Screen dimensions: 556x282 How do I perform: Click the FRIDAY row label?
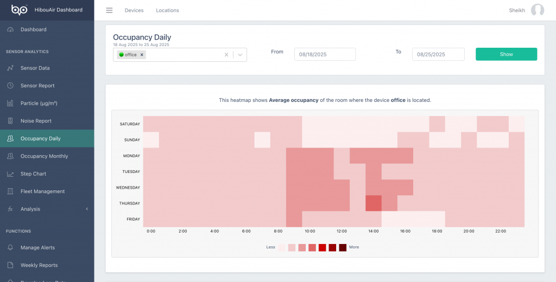pos(134,219)
